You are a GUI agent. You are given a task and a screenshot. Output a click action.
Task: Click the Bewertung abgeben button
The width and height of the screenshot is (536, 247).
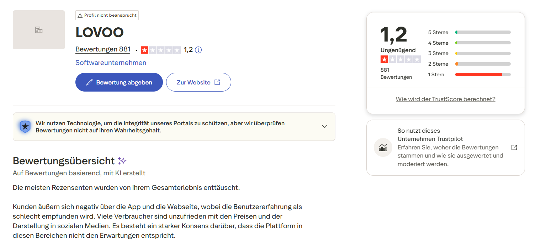coord(119,82)
